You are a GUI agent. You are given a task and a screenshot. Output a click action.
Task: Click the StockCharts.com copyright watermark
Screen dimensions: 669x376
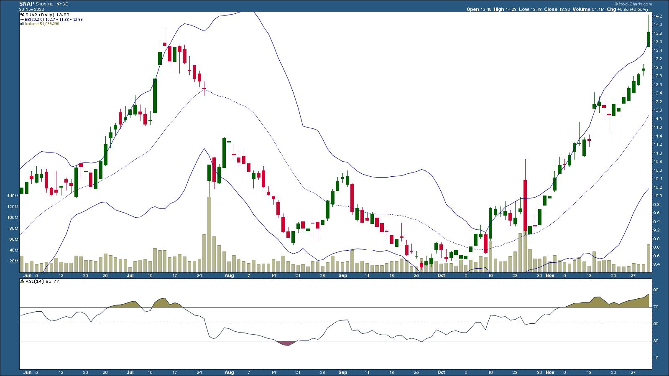point(633,3)
